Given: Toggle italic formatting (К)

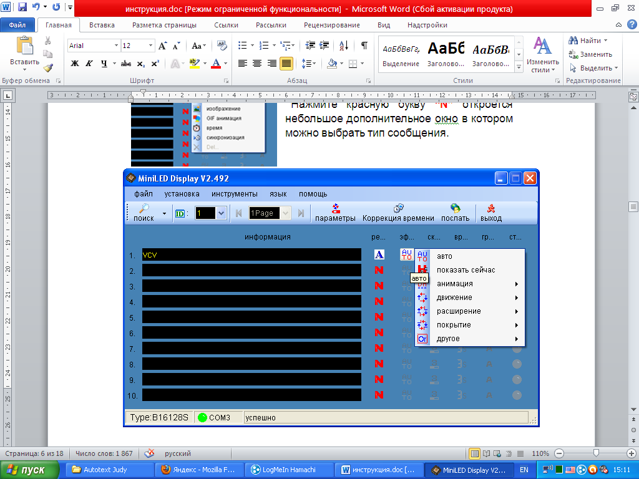Looking at the screenshot, I should [89, 63].
